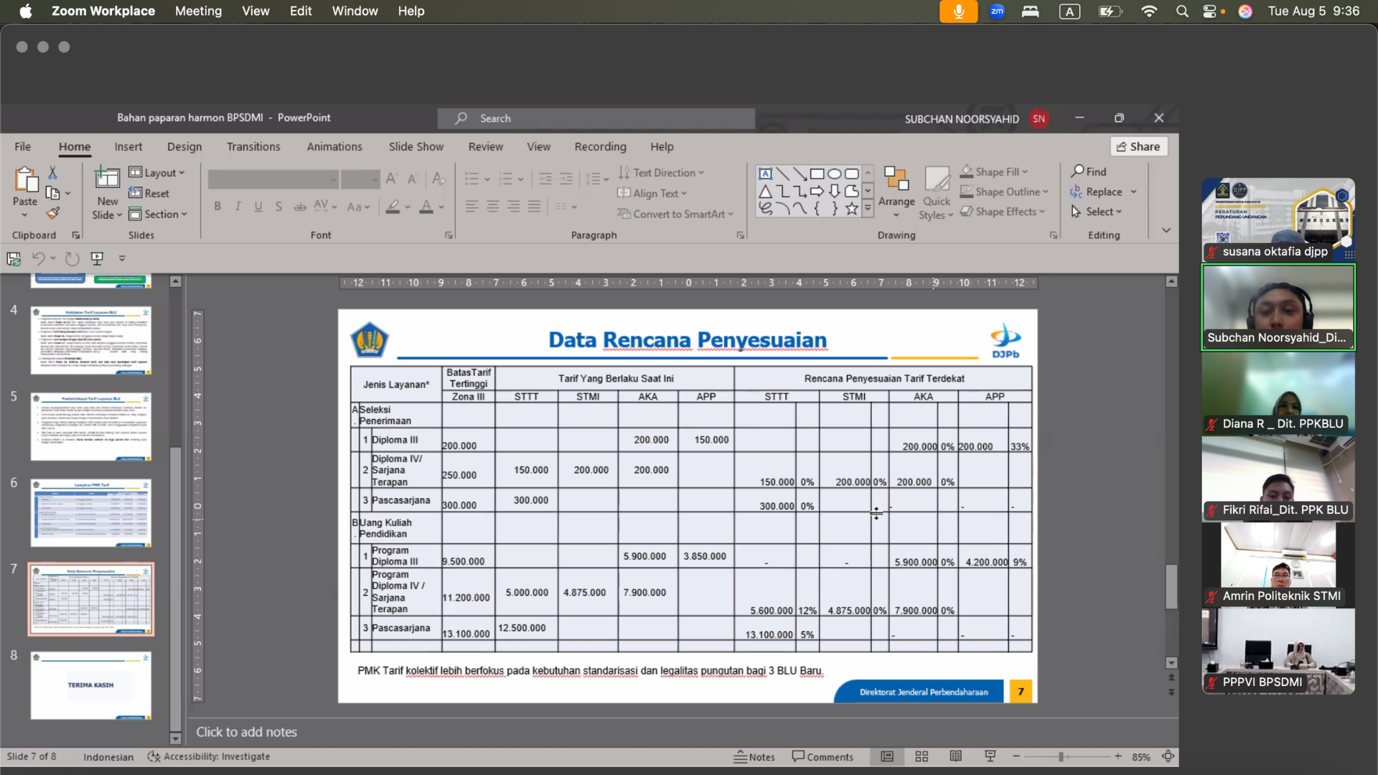Click Start From Beginning presentation icon

point(97,258)
